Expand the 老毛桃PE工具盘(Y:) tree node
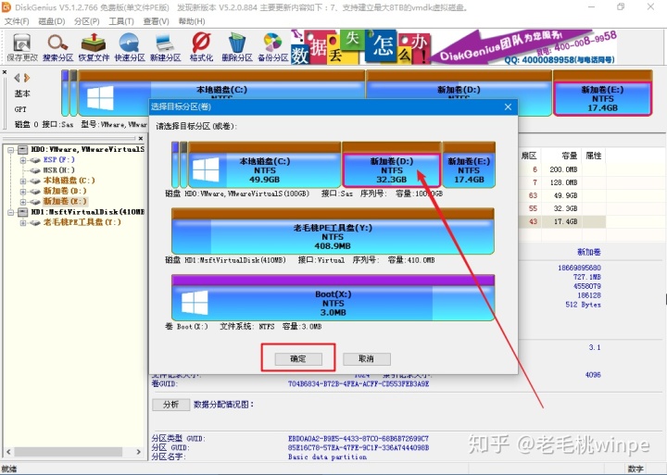The image size is (667, 475). (x=23, y=222)
